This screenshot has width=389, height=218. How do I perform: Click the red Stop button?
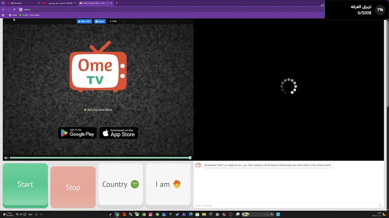tap(73, 187)
